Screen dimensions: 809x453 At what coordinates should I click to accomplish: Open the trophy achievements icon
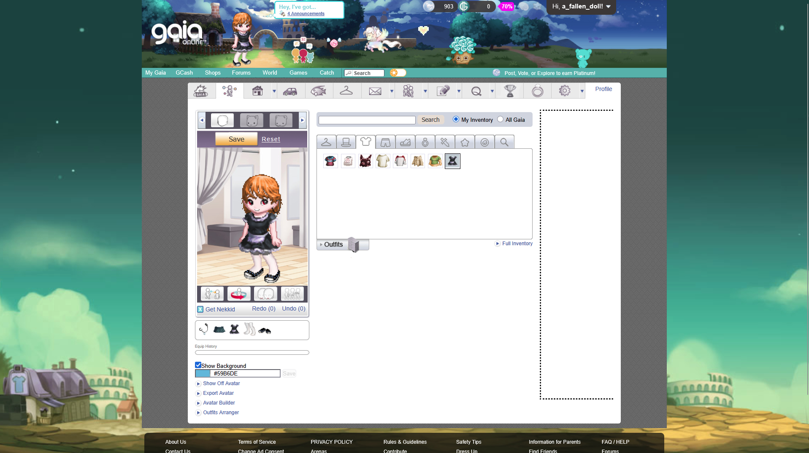(509, 91)
